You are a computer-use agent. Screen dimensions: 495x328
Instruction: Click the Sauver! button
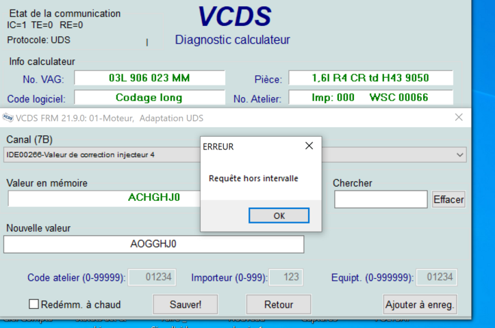[x=186, y=304]
